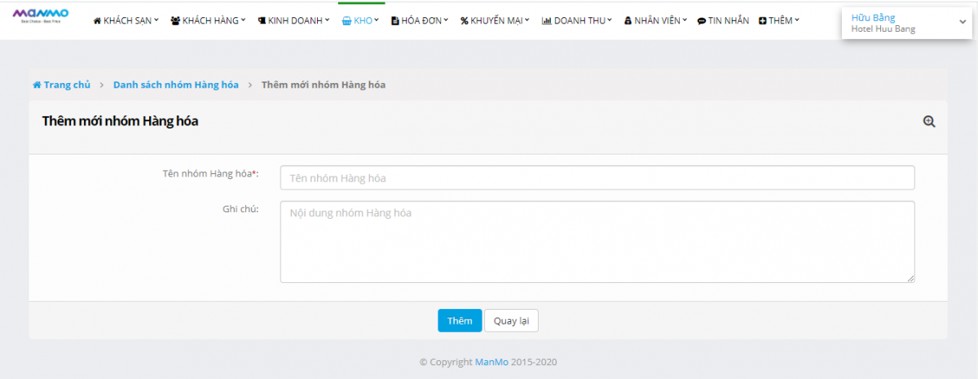Click the home icon in breadcrumb
978x379 pixels.
pos(37,85)
